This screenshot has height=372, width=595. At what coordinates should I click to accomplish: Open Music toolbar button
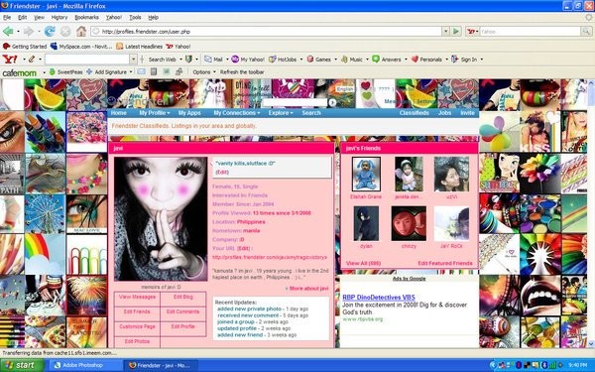coord(352,60)
